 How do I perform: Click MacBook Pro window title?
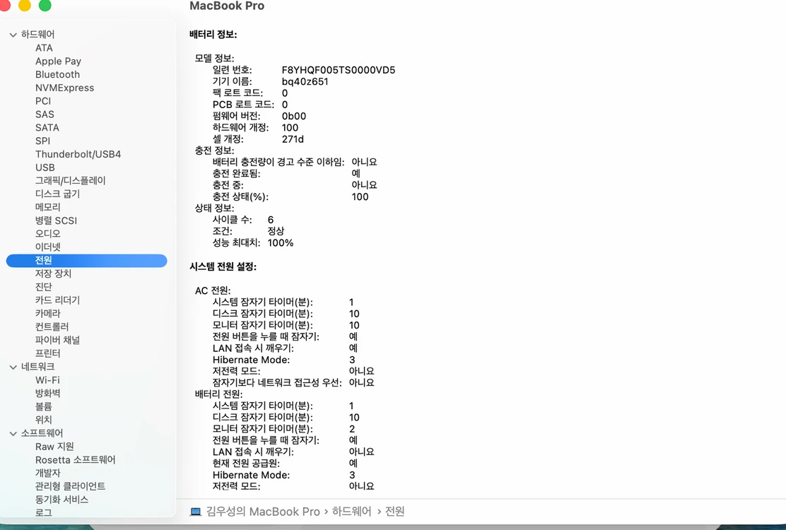point(227,6)
